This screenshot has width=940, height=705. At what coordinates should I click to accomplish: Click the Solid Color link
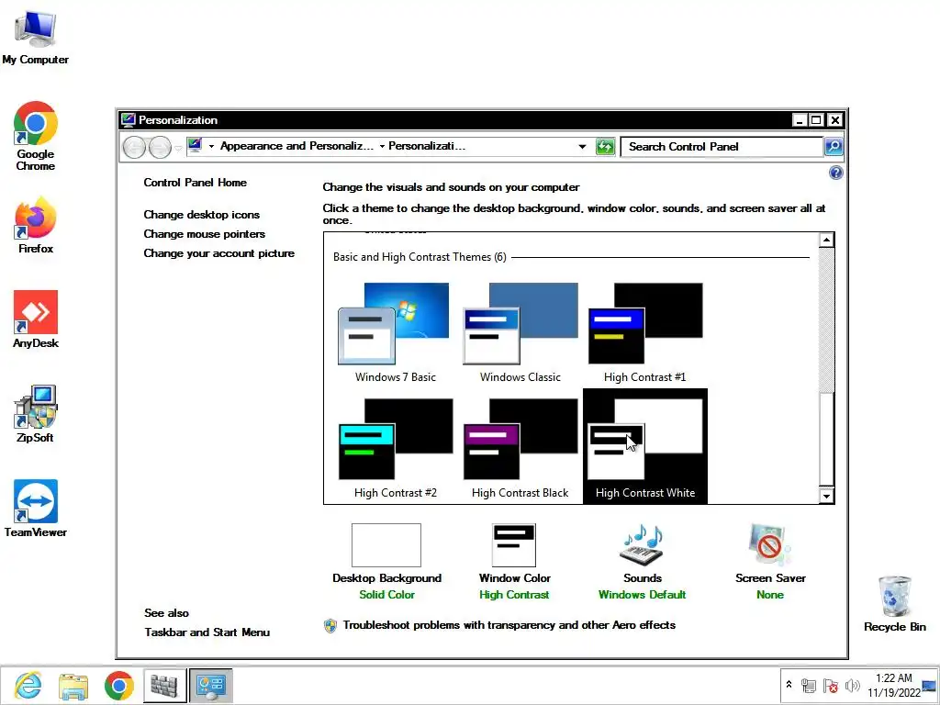click(386, 595)
